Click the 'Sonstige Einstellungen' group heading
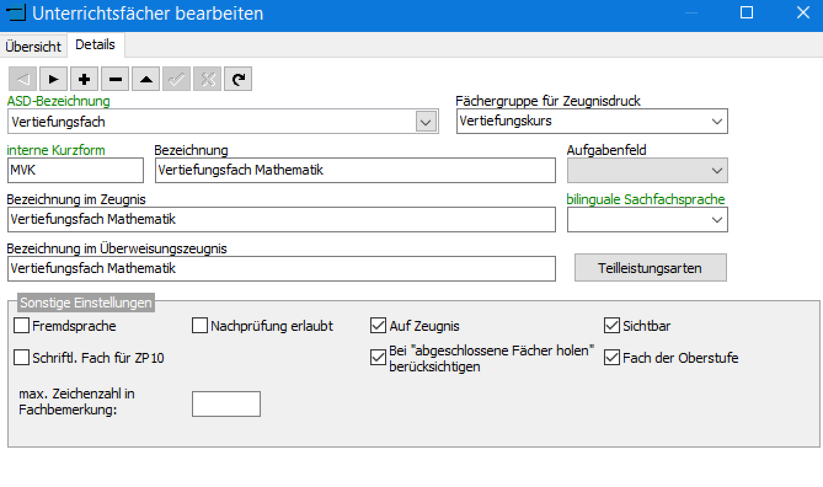 pyautogui.click(x=85, y=303)
